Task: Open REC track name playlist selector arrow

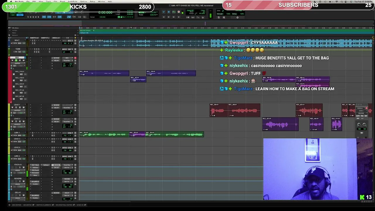Action: [x=25, y=58]
